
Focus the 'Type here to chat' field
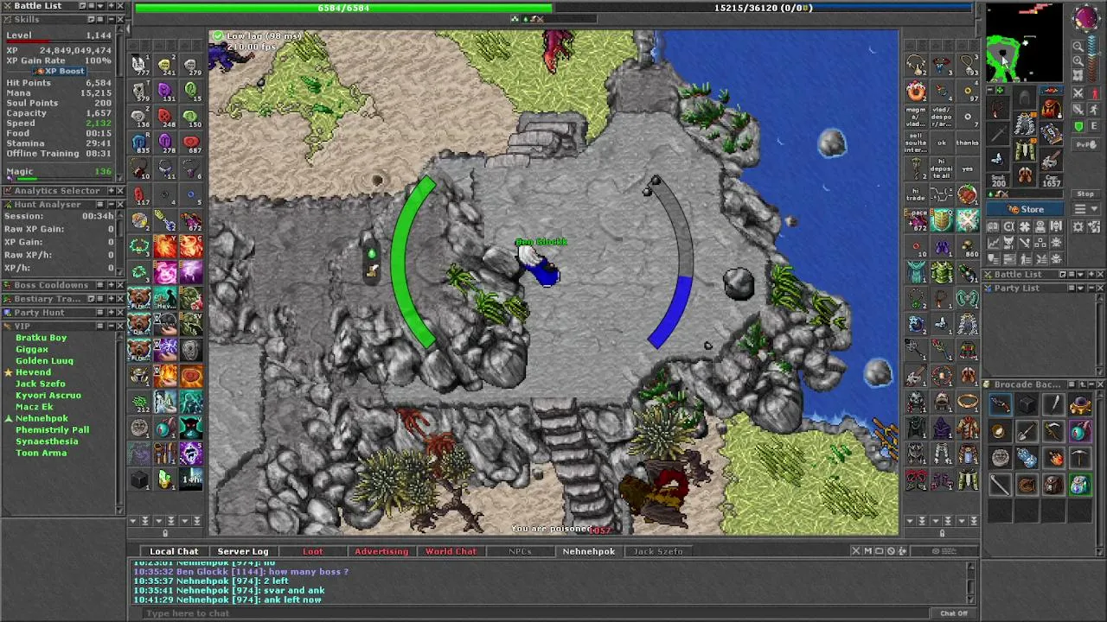[536, 613]
